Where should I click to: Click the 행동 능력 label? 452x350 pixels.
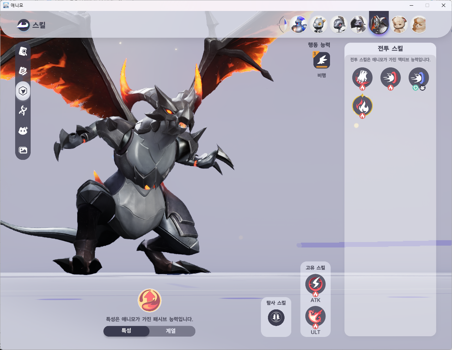tap(319, 45)
